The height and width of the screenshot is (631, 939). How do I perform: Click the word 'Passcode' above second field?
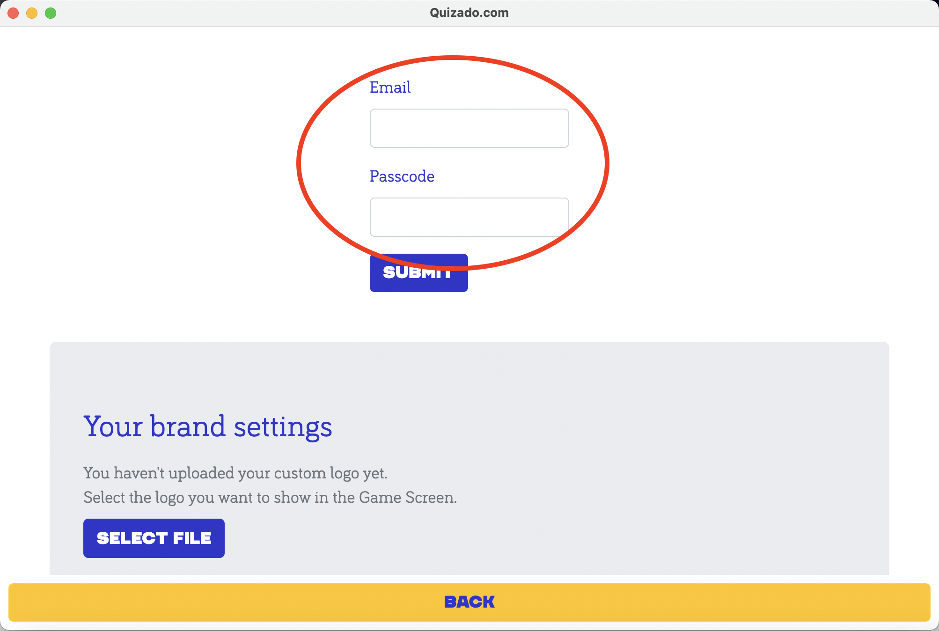click(x=402, y=176)
